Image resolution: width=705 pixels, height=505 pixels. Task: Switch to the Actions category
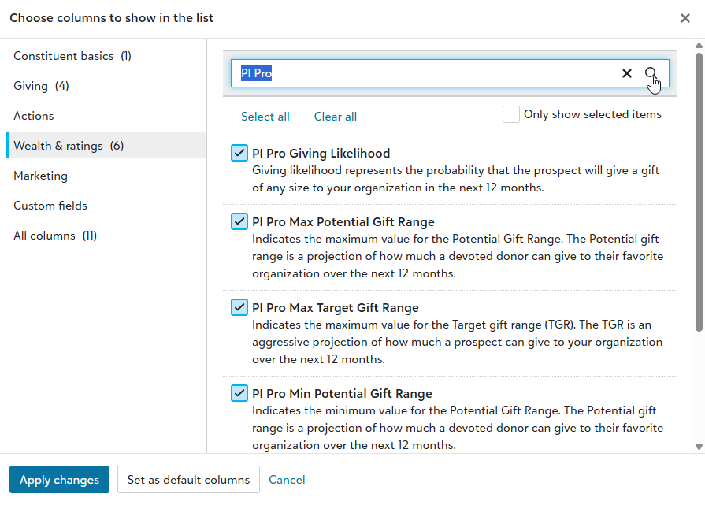click(34, 115)
